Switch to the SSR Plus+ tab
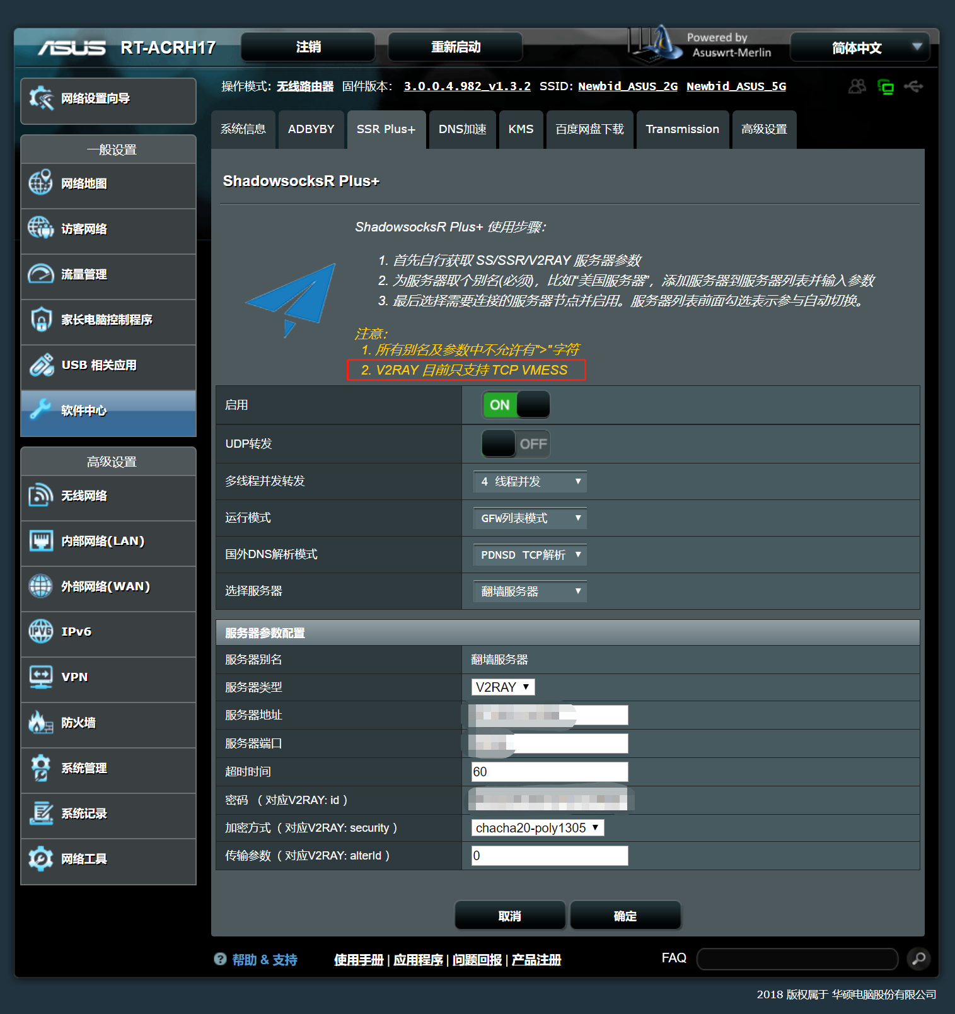The width and height of the screenshot is (955, 1014). coord(386,129)
